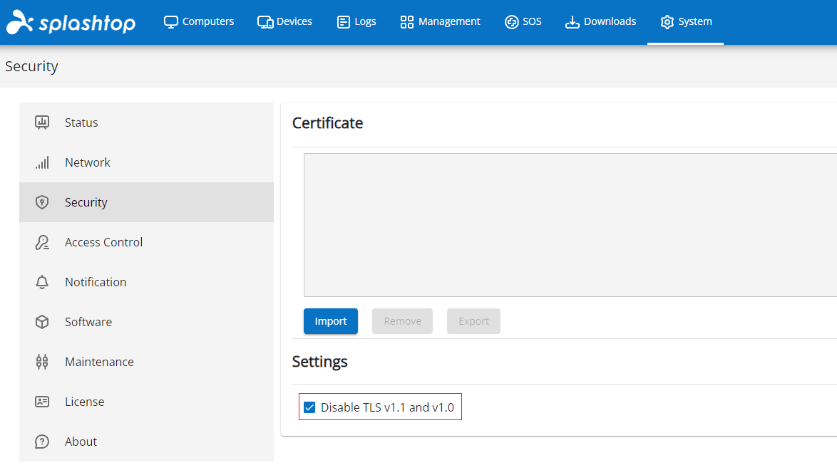The width and height of the screenshot is (837, 470).
Task: Click the Settings heading
Action: [x=319, y=362]
